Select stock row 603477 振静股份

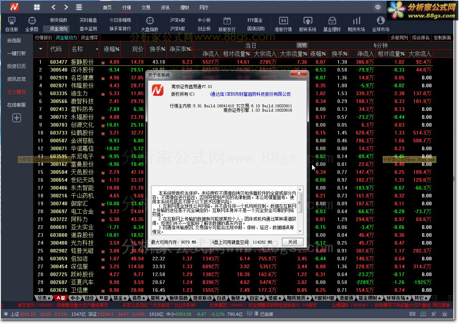[233, 62]
